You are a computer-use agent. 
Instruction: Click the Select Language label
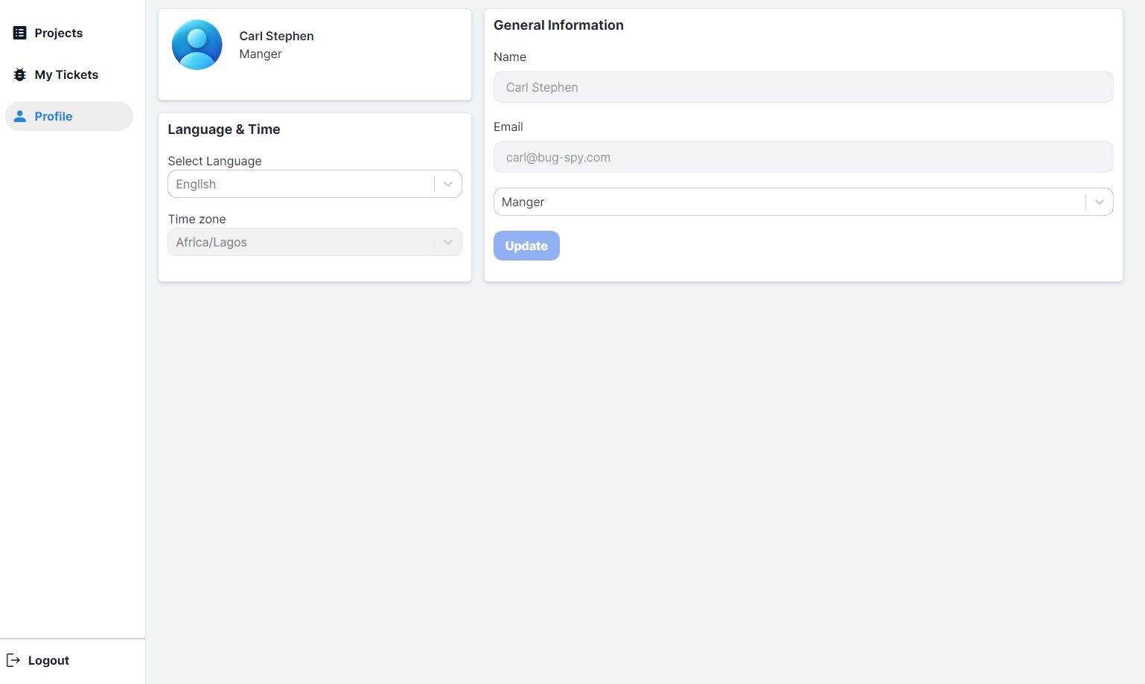coord(214,161)
